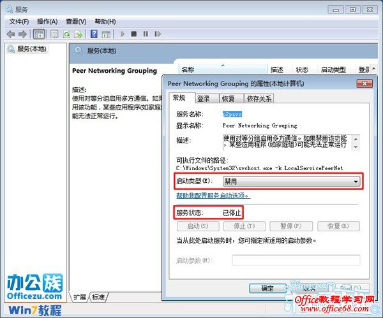
Task: Close the Peer Networking Grouping properties dialog
Action: pyautogui.click(x=364, y=83)
